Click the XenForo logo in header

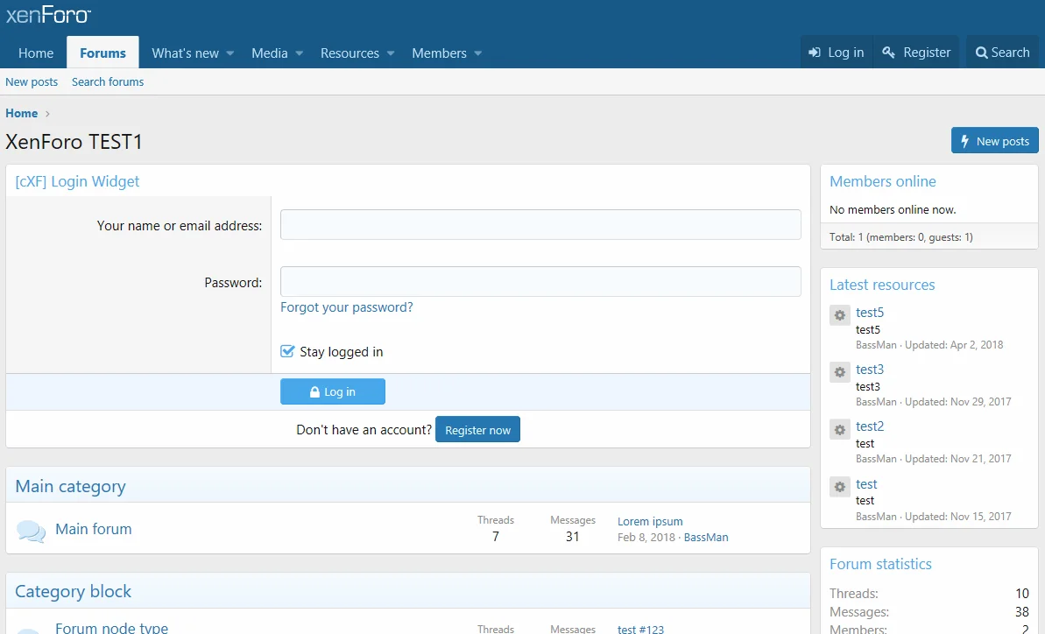tap(48, 15)
